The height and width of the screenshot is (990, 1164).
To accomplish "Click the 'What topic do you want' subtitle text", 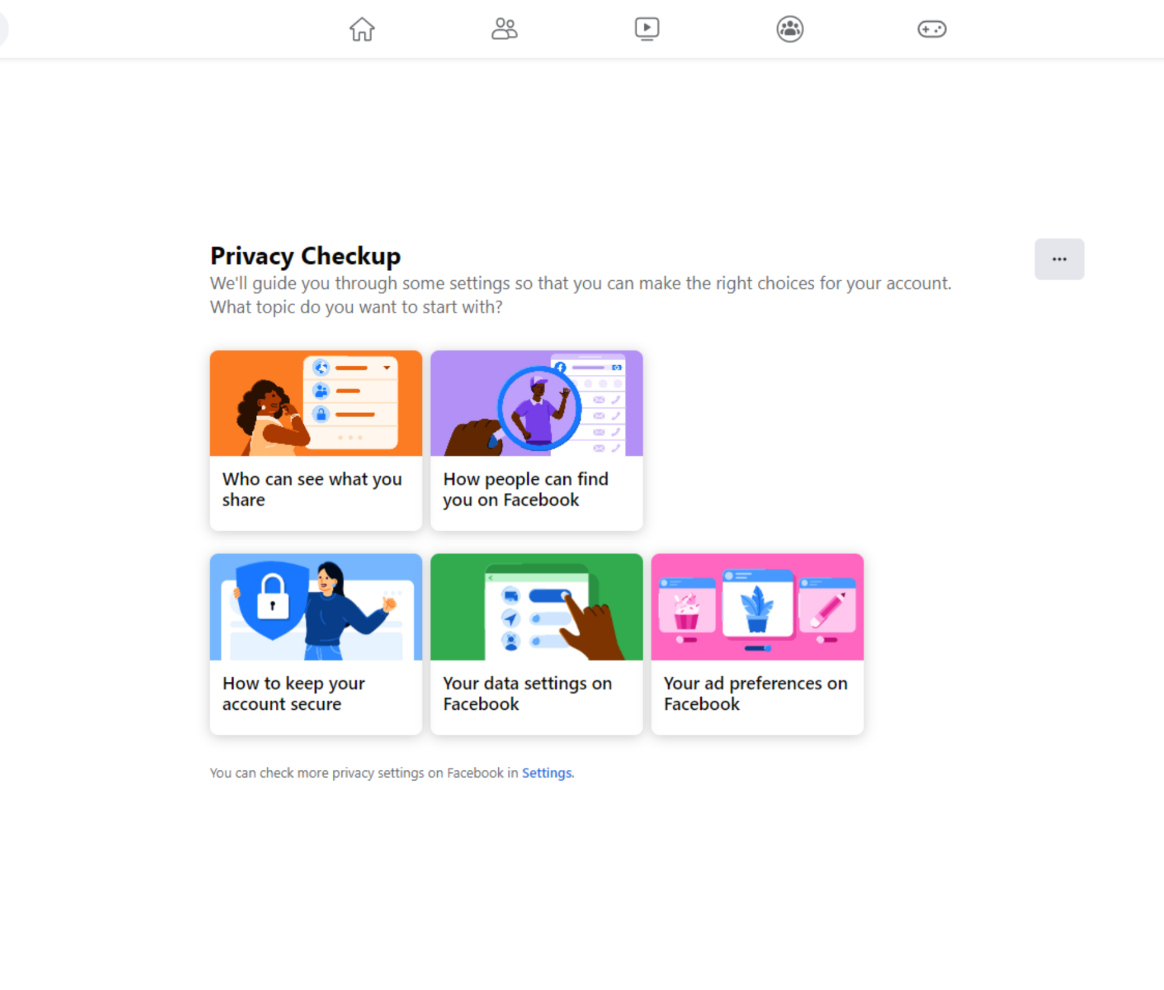I will pyautogui.click(x=356, y=307).
